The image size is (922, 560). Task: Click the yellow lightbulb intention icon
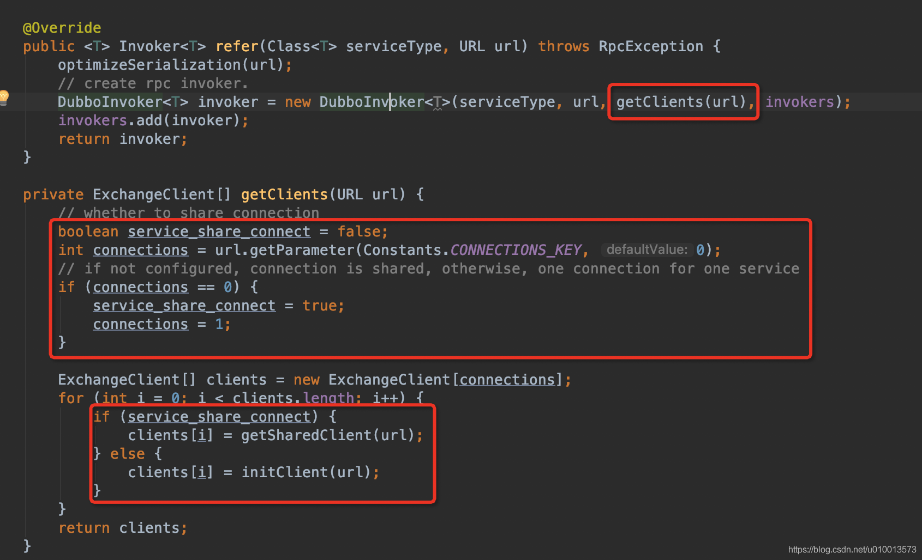(x=4, y=98)
